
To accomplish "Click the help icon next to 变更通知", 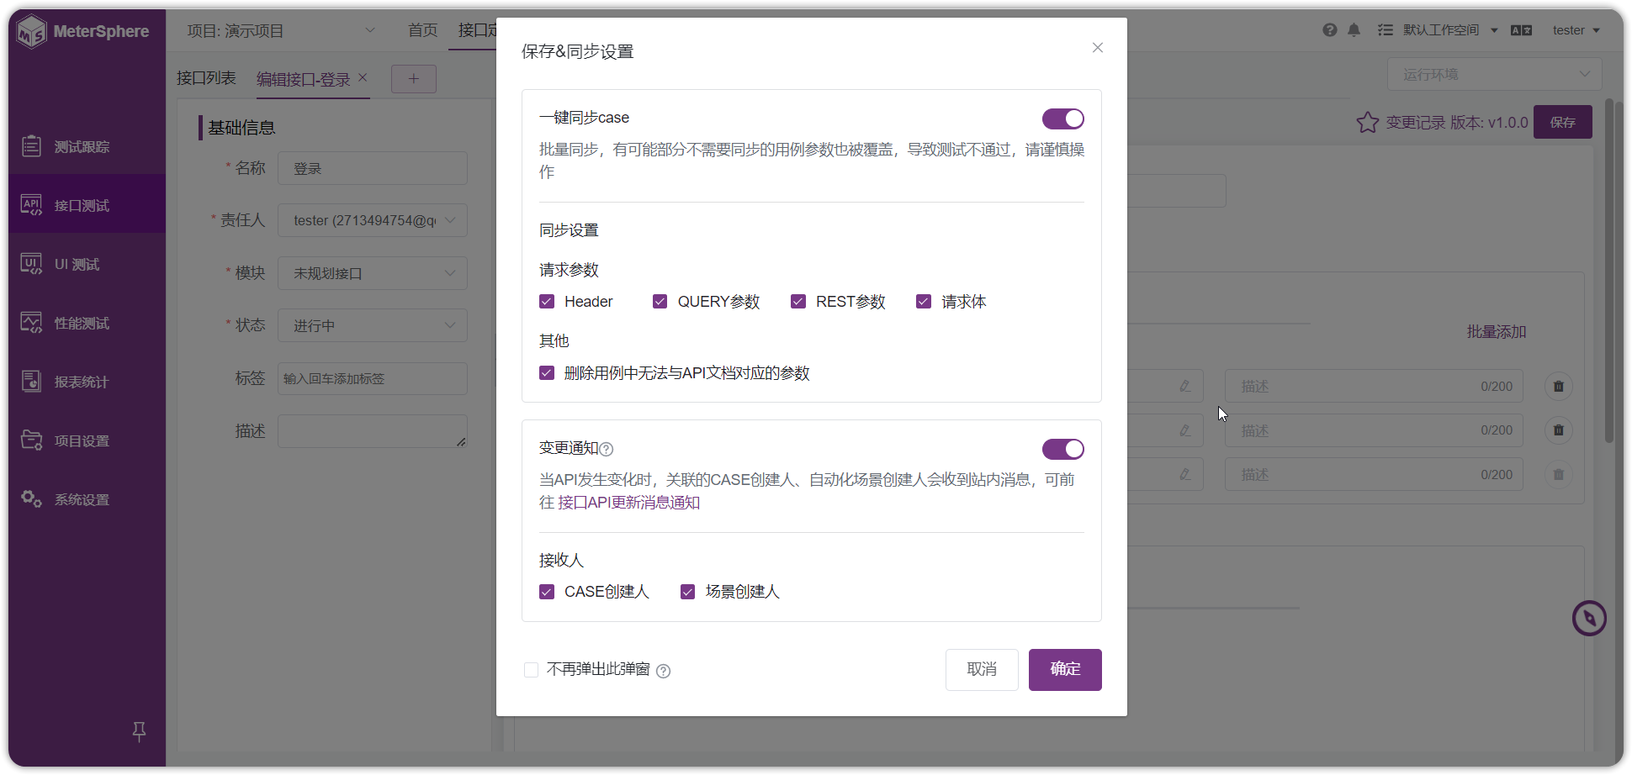I will click(x=607, y=449).
